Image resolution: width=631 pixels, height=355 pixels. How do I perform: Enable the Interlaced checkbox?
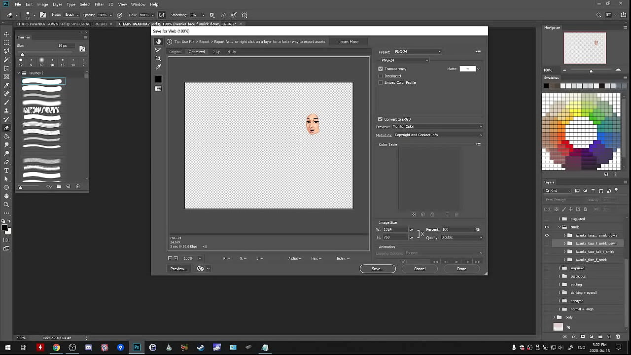381,76
